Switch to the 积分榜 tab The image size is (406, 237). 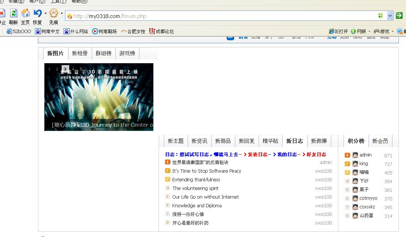click(x=356, y=141)
